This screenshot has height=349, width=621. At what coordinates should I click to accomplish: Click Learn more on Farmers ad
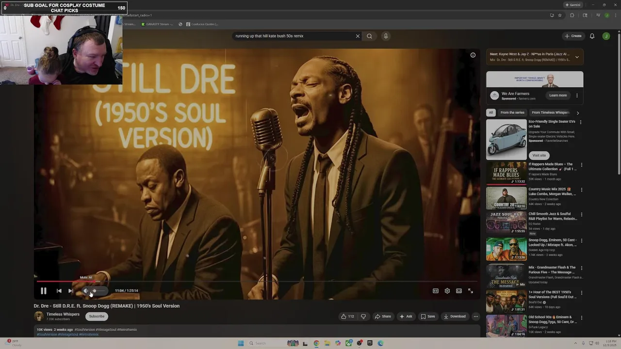pos(558,95)
